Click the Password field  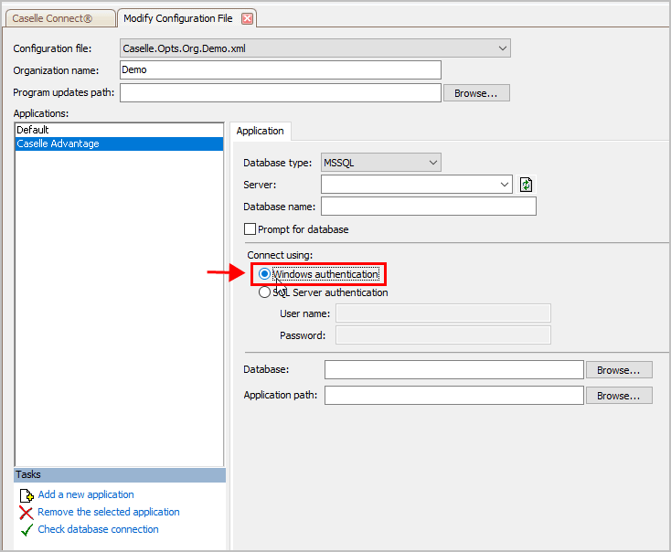point(442,335)
